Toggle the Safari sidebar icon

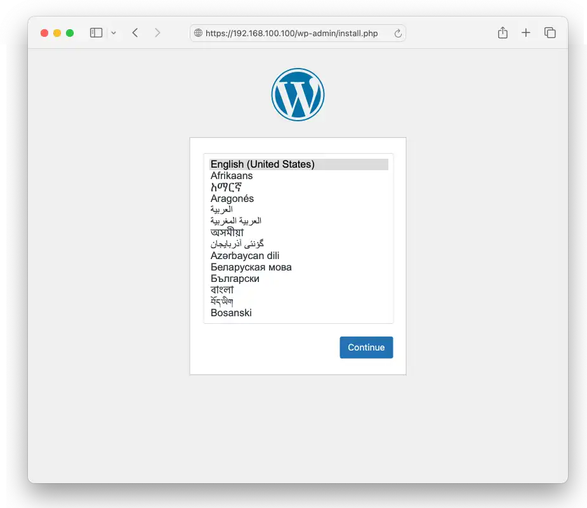tap(96, 33)
